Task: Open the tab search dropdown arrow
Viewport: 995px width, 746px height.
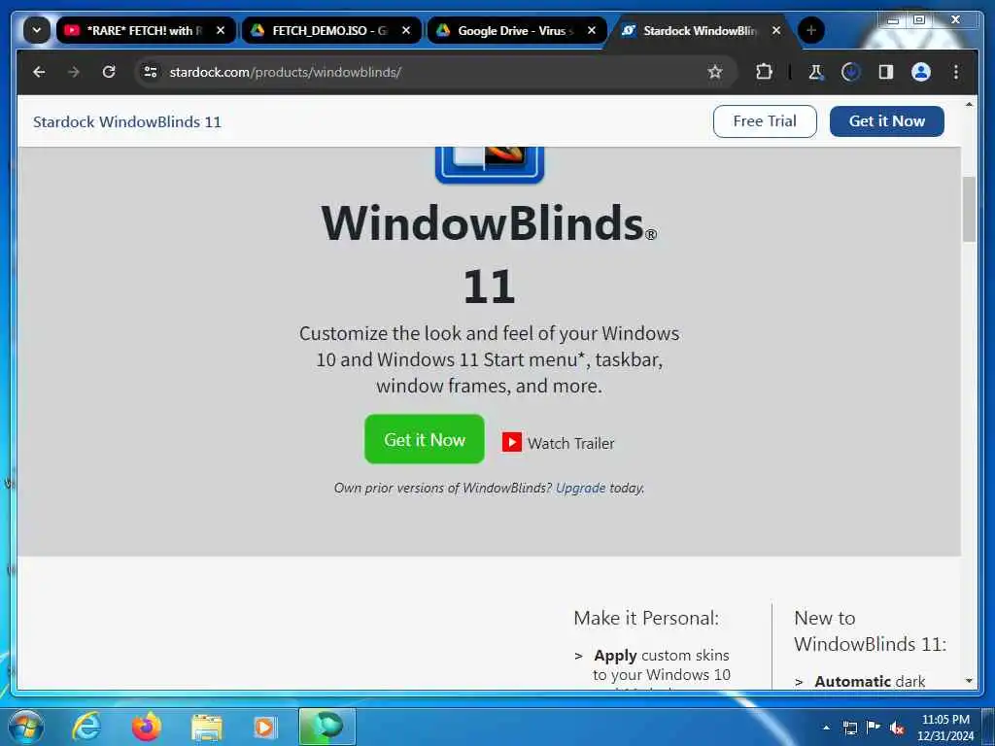Action: [x=36, y=30]
